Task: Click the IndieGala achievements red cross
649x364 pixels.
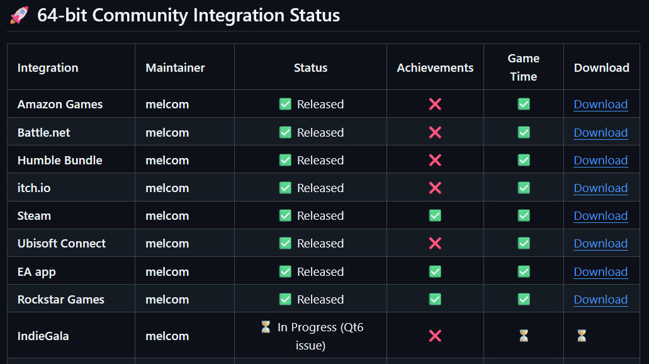Action: pos(435,336)
